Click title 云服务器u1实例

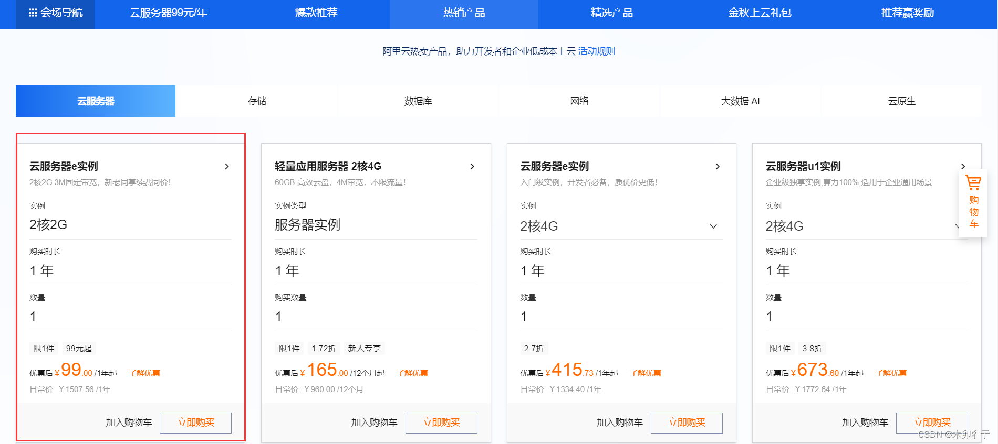pos(803,166)
